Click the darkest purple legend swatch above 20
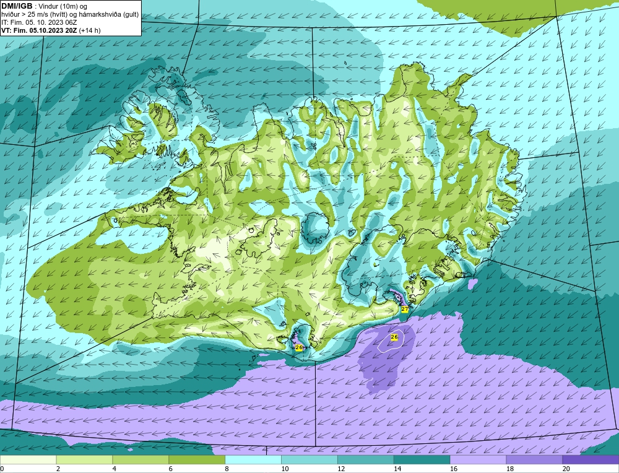This screenshot has width=619, height=473. click(591, 460)
